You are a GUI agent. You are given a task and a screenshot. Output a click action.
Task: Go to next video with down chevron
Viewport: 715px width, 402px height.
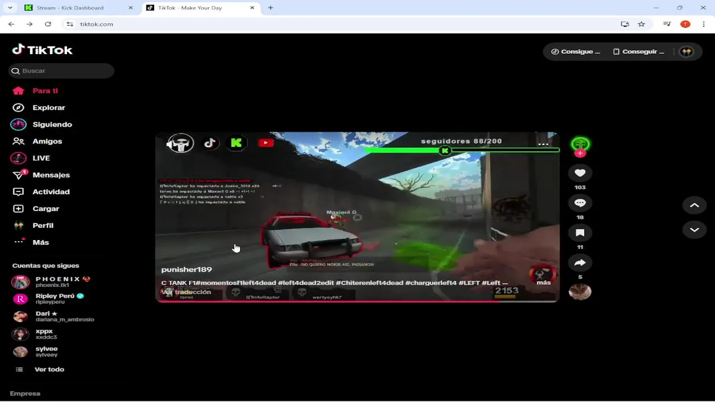[694, 229]
